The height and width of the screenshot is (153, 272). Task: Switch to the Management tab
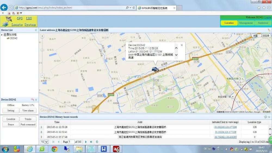point(246,23)
